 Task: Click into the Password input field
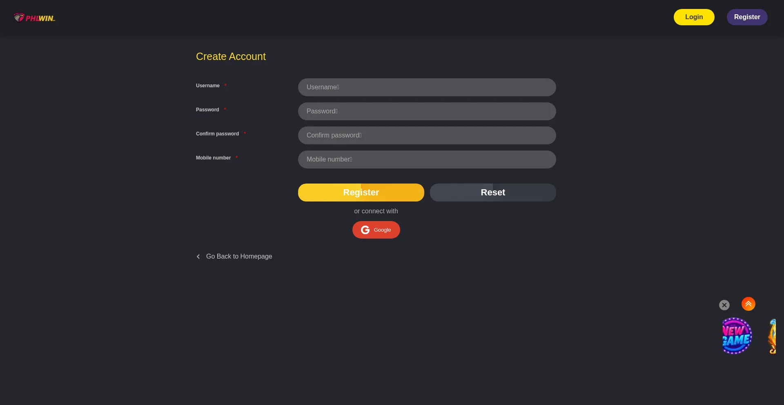coord(427,111)
